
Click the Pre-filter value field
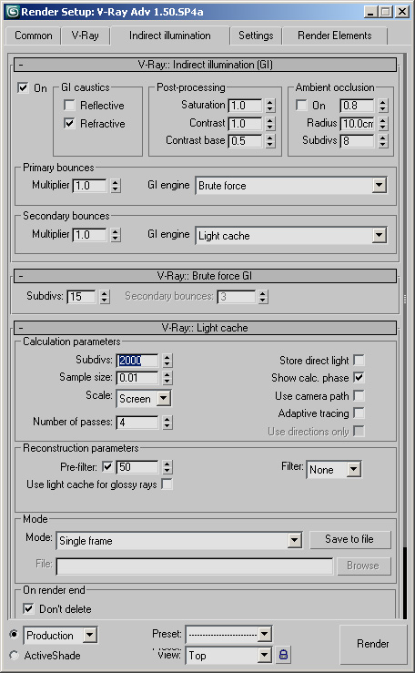(x=137, y=466)
